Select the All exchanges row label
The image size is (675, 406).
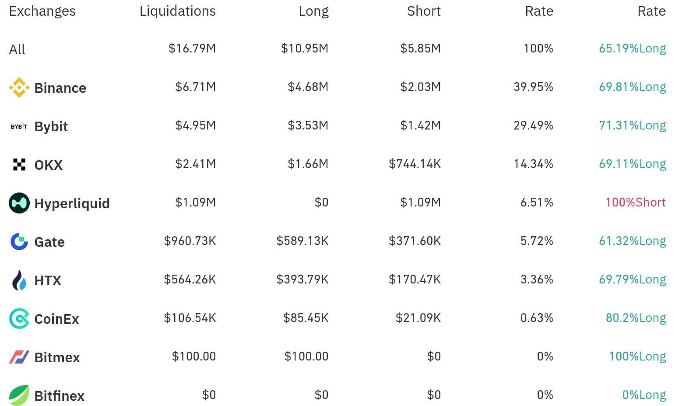point(17,49)
